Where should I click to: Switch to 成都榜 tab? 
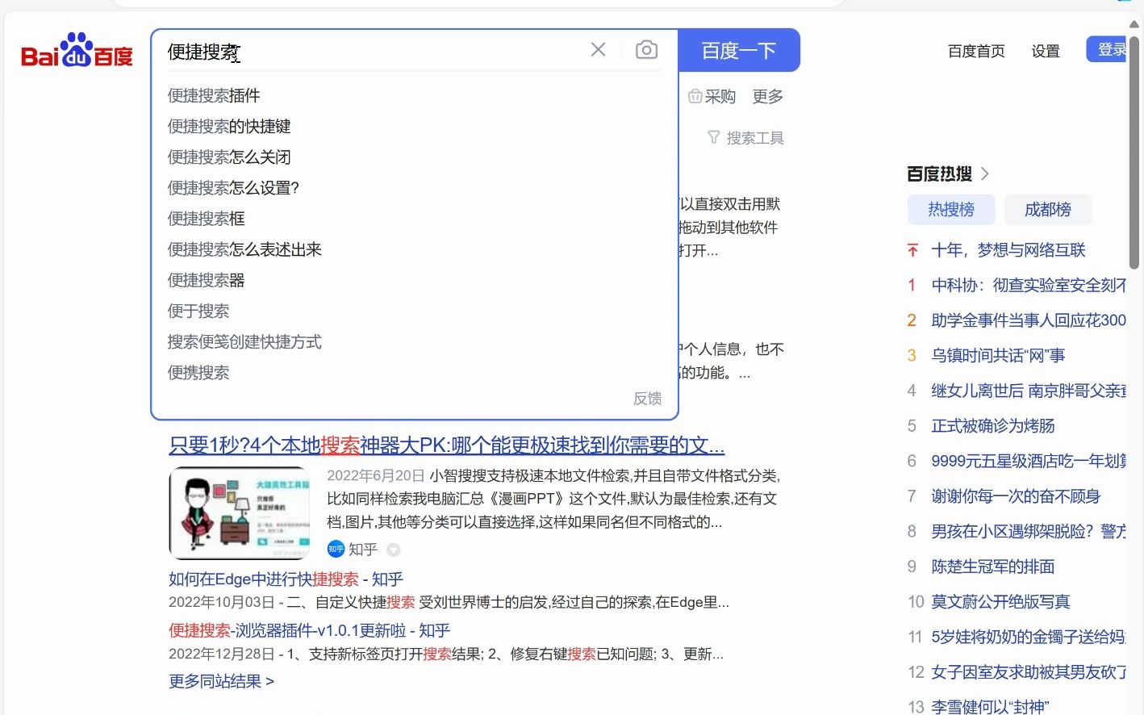(1048, 210)
